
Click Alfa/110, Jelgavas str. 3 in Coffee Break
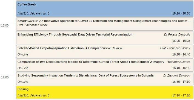point(33,13)
